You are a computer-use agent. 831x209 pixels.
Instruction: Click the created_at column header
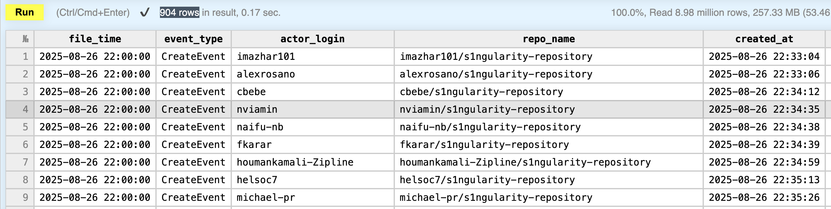[764, 39]
